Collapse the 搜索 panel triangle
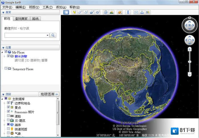 pos(3,13)
